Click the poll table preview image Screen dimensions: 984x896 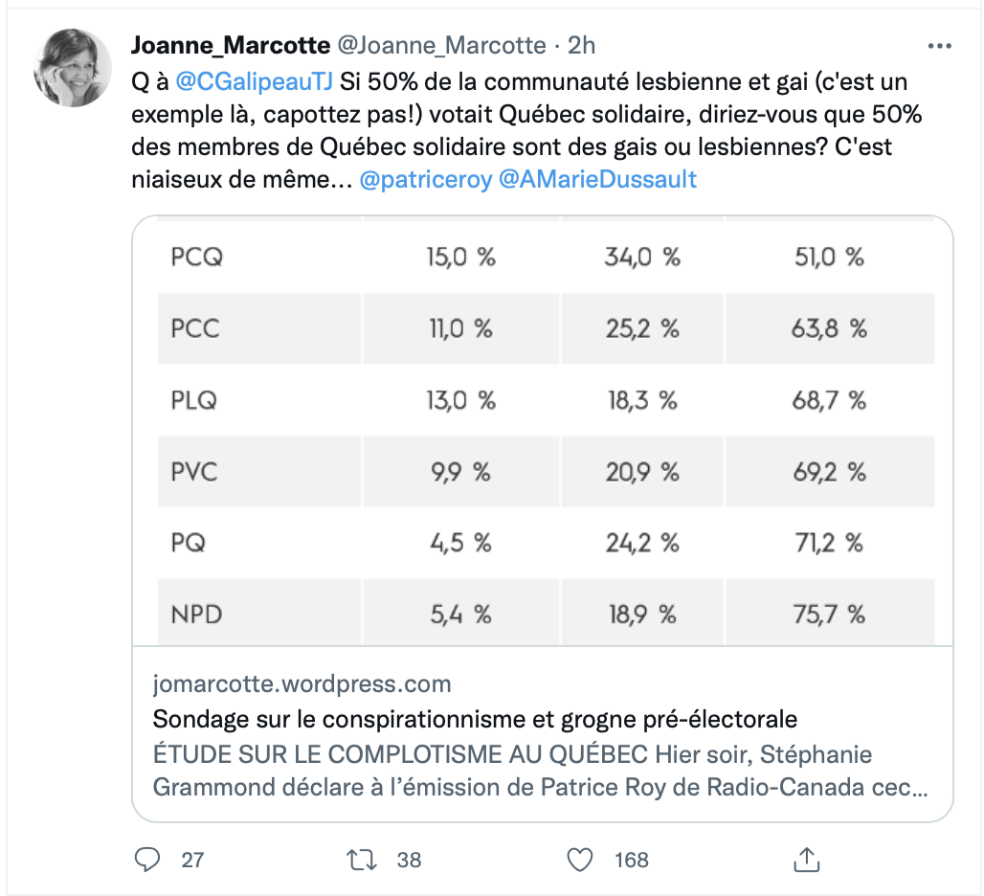(x=543, y=431)
